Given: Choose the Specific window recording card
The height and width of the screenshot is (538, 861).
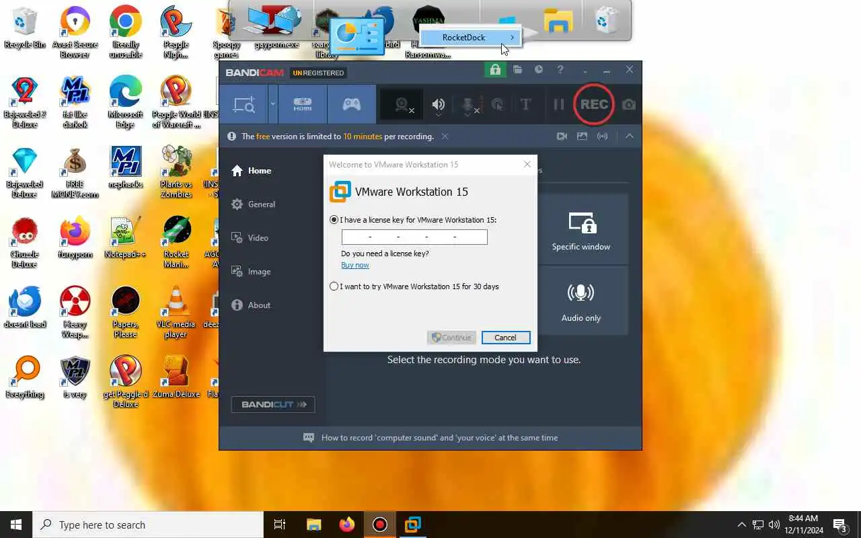Looking at the screenshot, I should [581, 229].
